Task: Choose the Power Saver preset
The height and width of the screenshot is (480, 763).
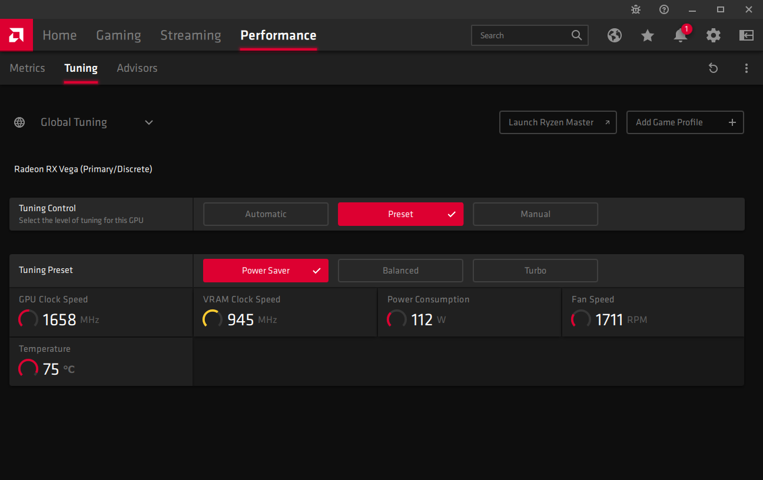Action: click(266, 271)
